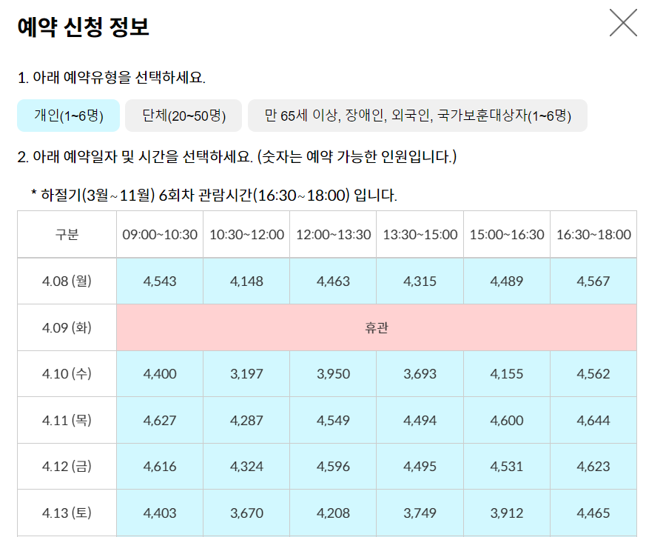Reserve 4.08 (월) at 09:00~10:30

coord(159,281)
